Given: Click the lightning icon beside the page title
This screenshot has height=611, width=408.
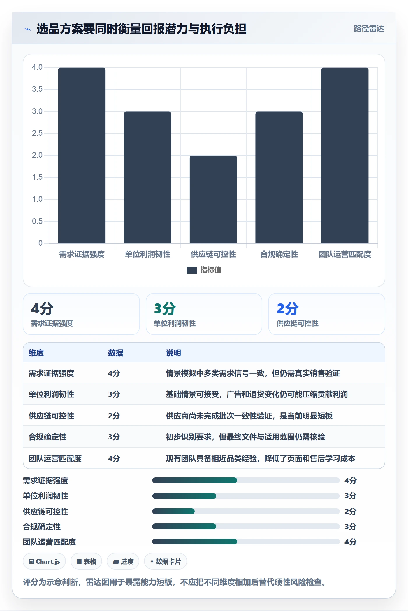Looking at the screenshot, I should [x=28, y=29].
